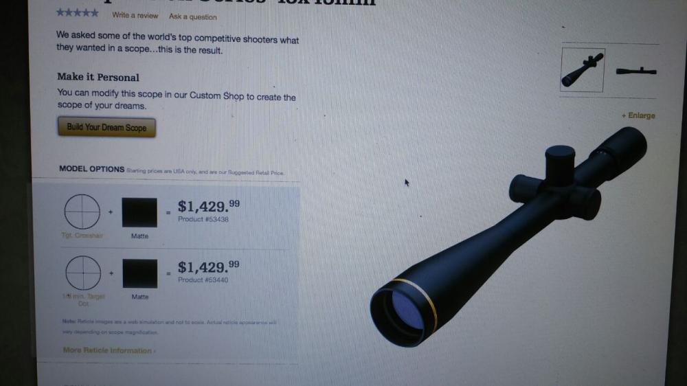Click the large scope product image
The height and width of the screenshot is (386, 687).
508,236
